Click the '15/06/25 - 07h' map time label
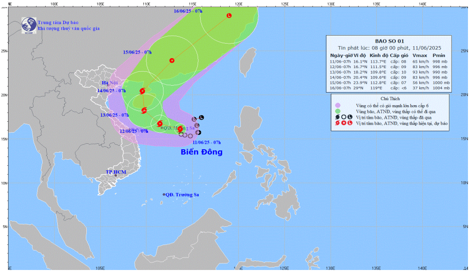This screenshot has height=275, width=475. click(x=137, y=52)
